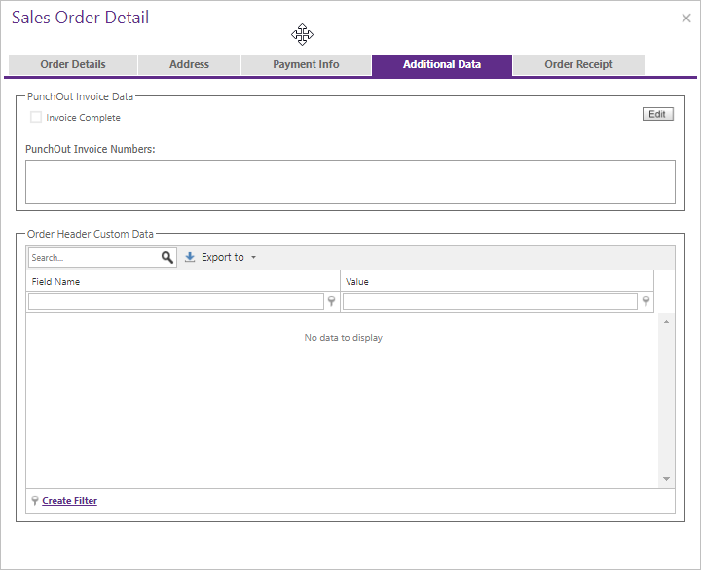The height and width of the screenshot is (570, 701).
Task: Click the filter icon beside Create Filter
Action: (35, 501)
